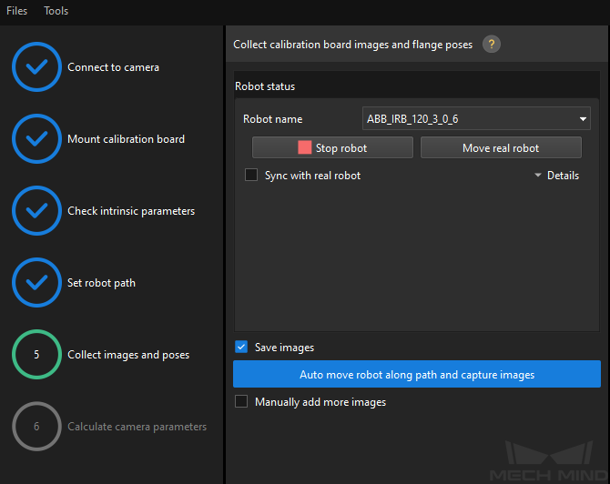This screenshot has width=610, height=484.
Task: Open the Robot name dropdown arrow
Action: tap(583, 119)
